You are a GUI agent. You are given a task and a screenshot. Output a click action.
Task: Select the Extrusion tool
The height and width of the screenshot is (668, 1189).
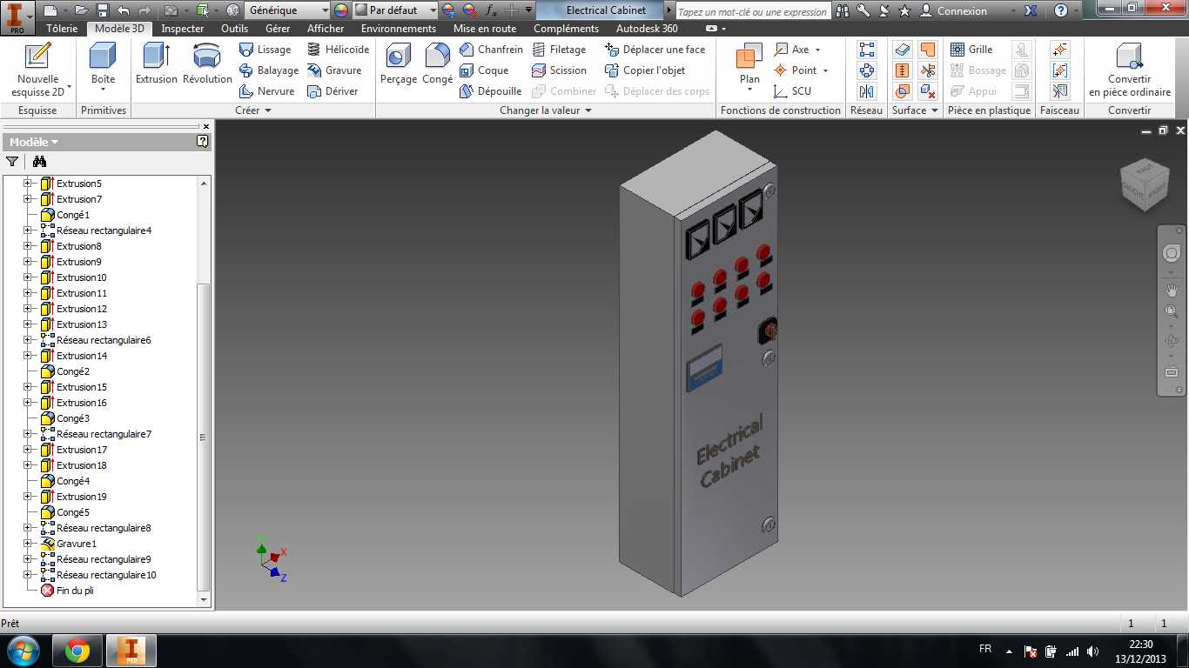(x=157, y=63)
